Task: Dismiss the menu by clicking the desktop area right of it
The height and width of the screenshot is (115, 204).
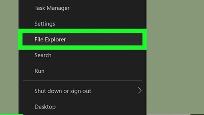Action: (x=175, y=57)
